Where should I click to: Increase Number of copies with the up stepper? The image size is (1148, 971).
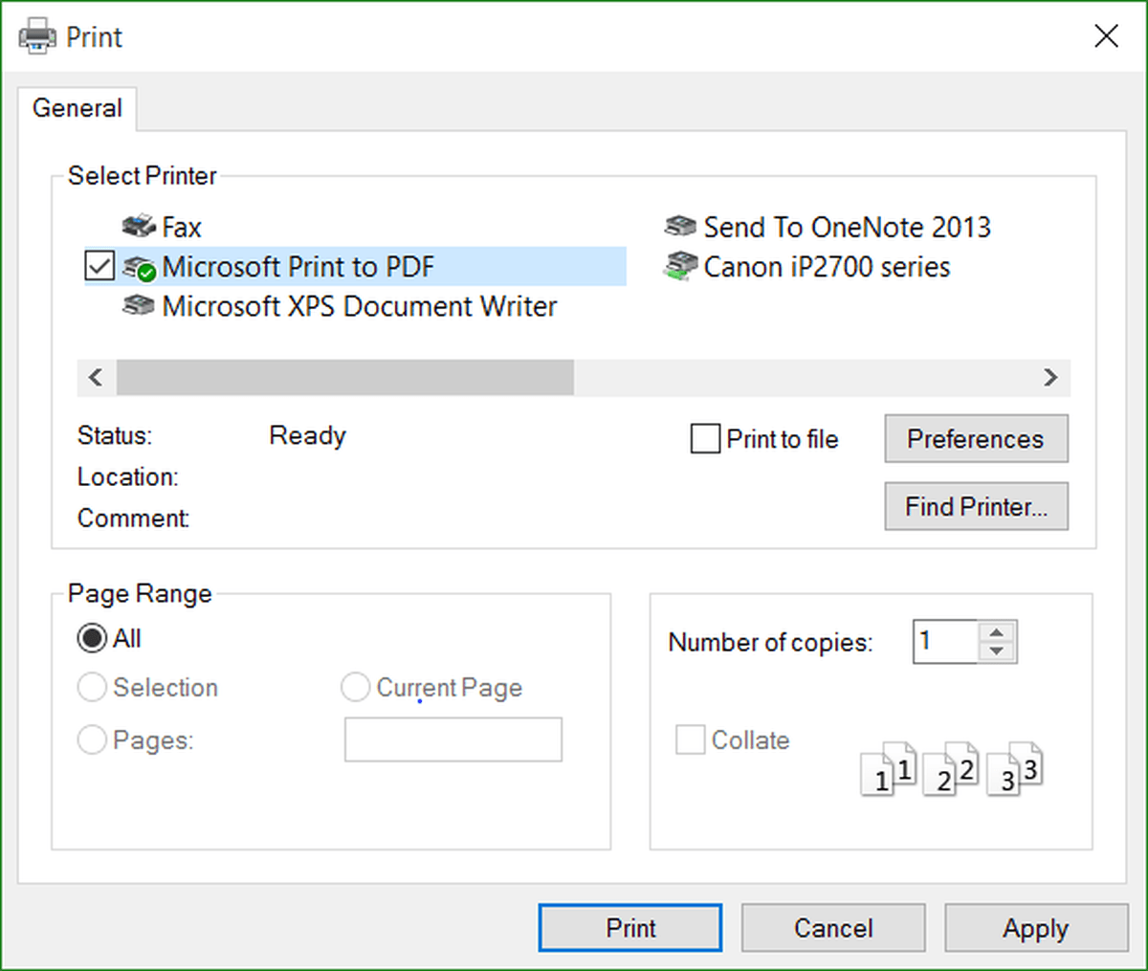pos(998,631)
